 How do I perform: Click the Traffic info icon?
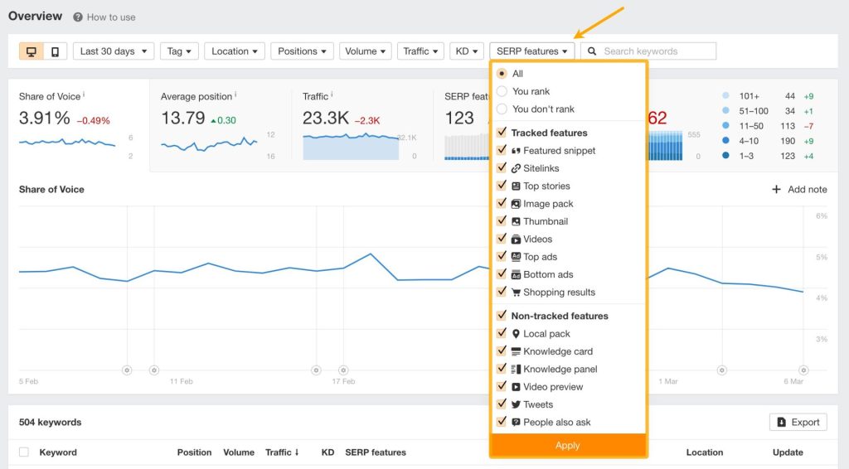pyautogui.click(x=332, y=94)
